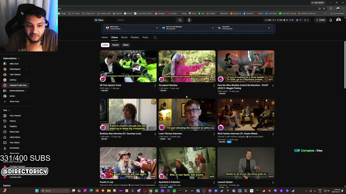Select the Oldest sort chip
Image resolution: width=346 pixels, height=194 pixels.
pyautogui.click(x=126, y=45)
